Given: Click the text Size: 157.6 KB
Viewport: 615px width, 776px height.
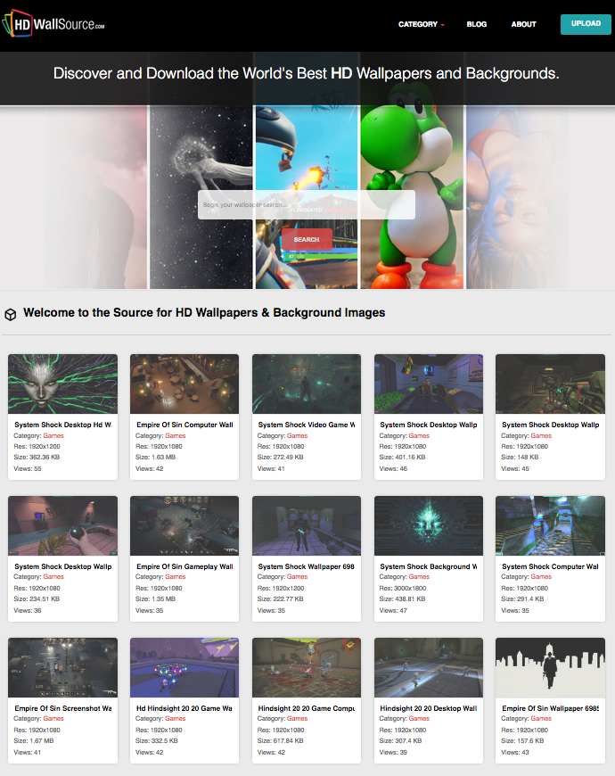Looking at the screenshot, I should tap(522, 740).
